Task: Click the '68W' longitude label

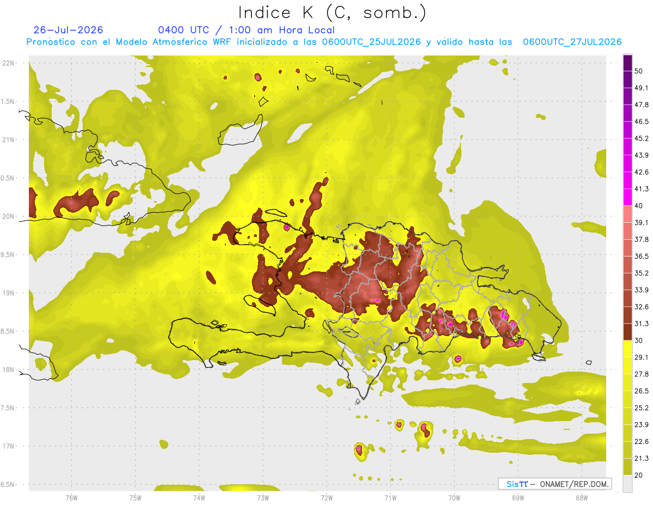Action: 581,497
